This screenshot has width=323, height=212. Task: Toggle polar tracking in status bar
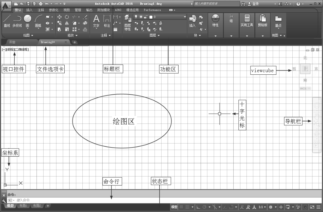(205, 207)
